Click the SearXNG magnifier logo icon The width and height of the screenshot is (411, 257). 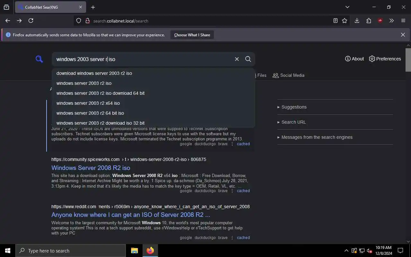(39, 59)
